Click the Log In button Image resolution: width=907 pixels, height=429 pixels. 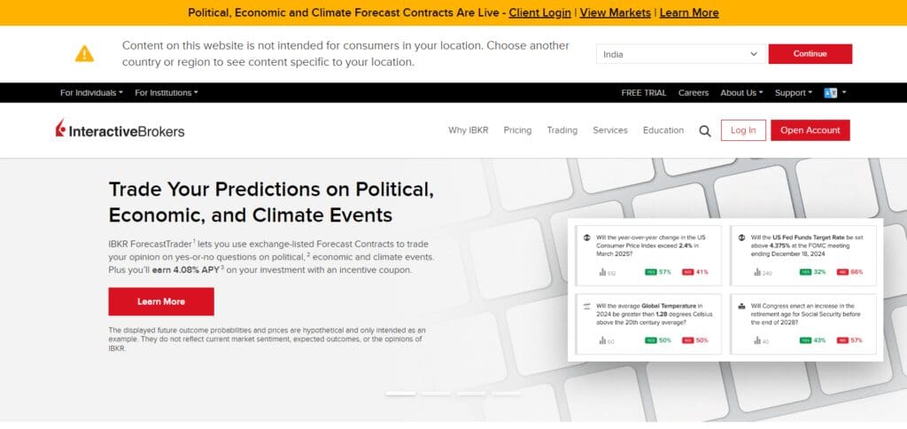tap(743, 130)
